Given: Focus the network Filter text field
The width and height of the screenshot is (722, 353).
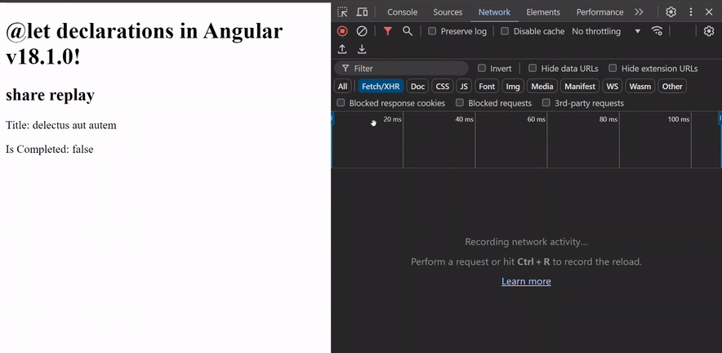Looking at the screenshot, I should click(402, 68).
